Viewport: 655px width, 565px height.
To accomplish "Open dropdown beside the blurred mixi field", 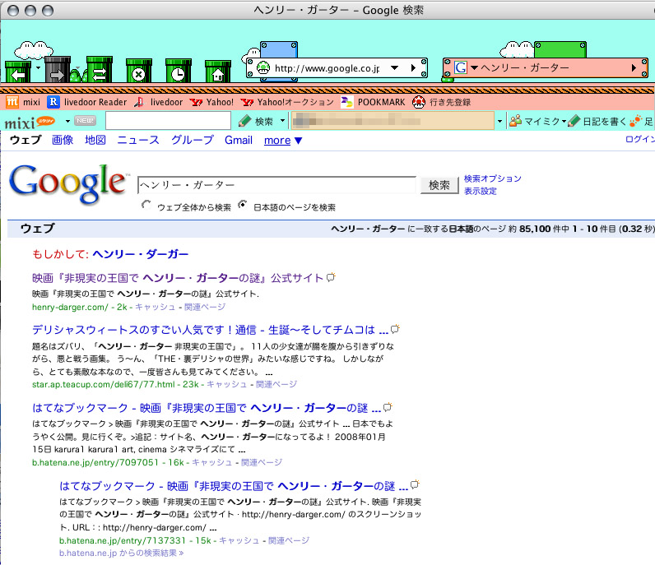I will 499,121.
